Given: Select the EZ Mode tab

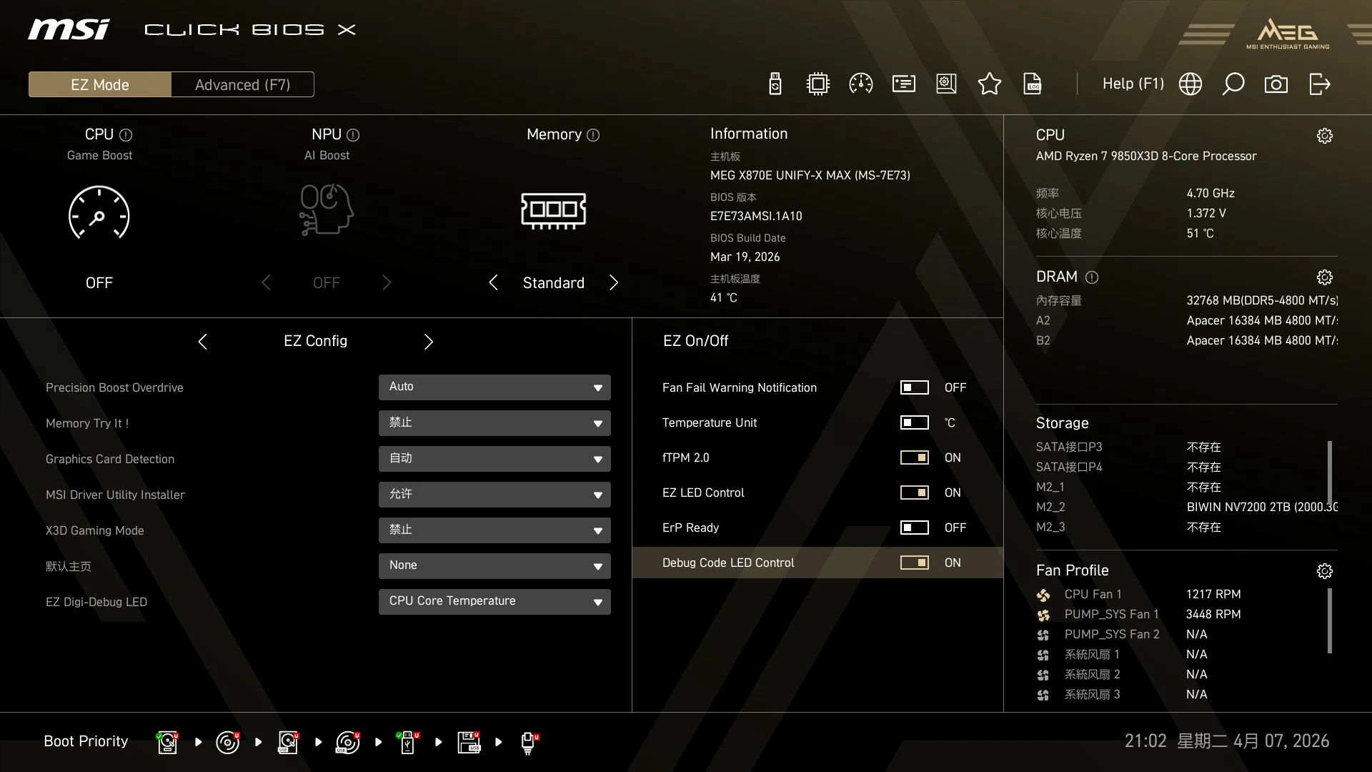Looking at the screenshot, I should tap(100, 84).
